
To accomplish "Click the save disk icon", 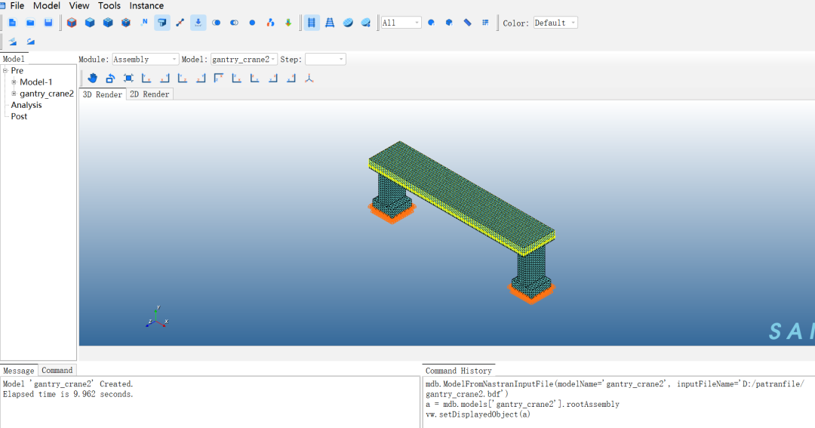I will click(48, 23).
